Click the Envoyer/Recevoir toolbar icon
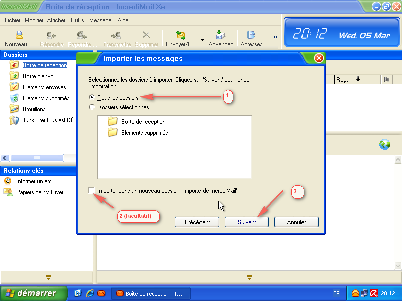 pyautogui.click(x=181, y=35)
